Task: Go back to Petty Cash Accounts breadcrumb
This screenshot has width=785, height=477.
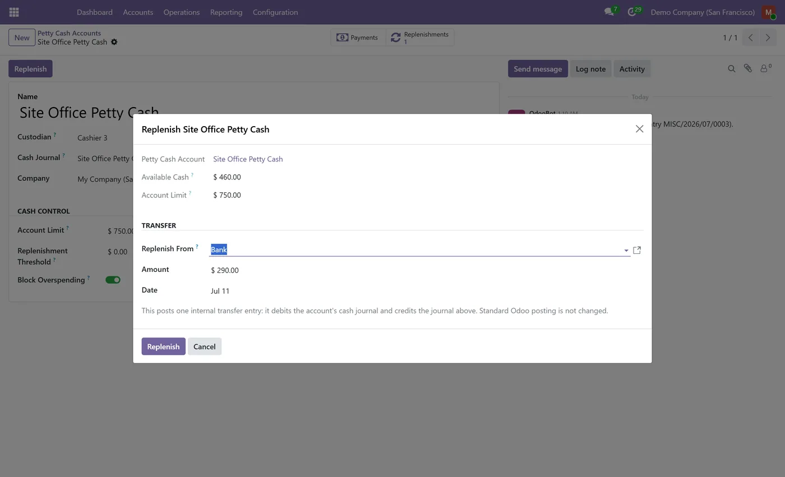Action: (x=69, y=33)
